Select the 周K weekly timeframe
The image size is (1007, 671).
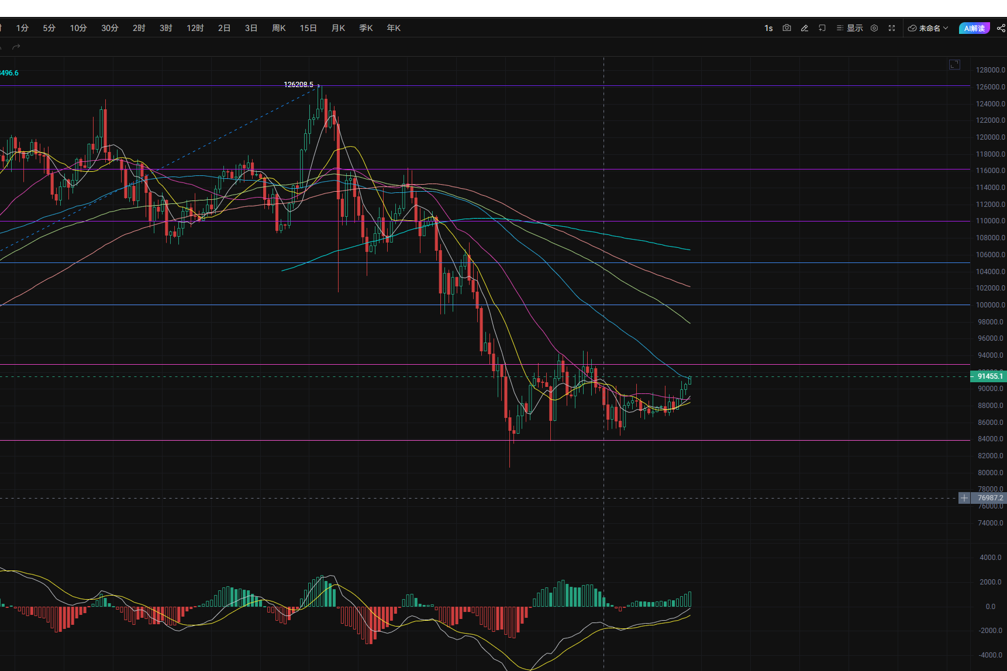[x=279, y=28]
